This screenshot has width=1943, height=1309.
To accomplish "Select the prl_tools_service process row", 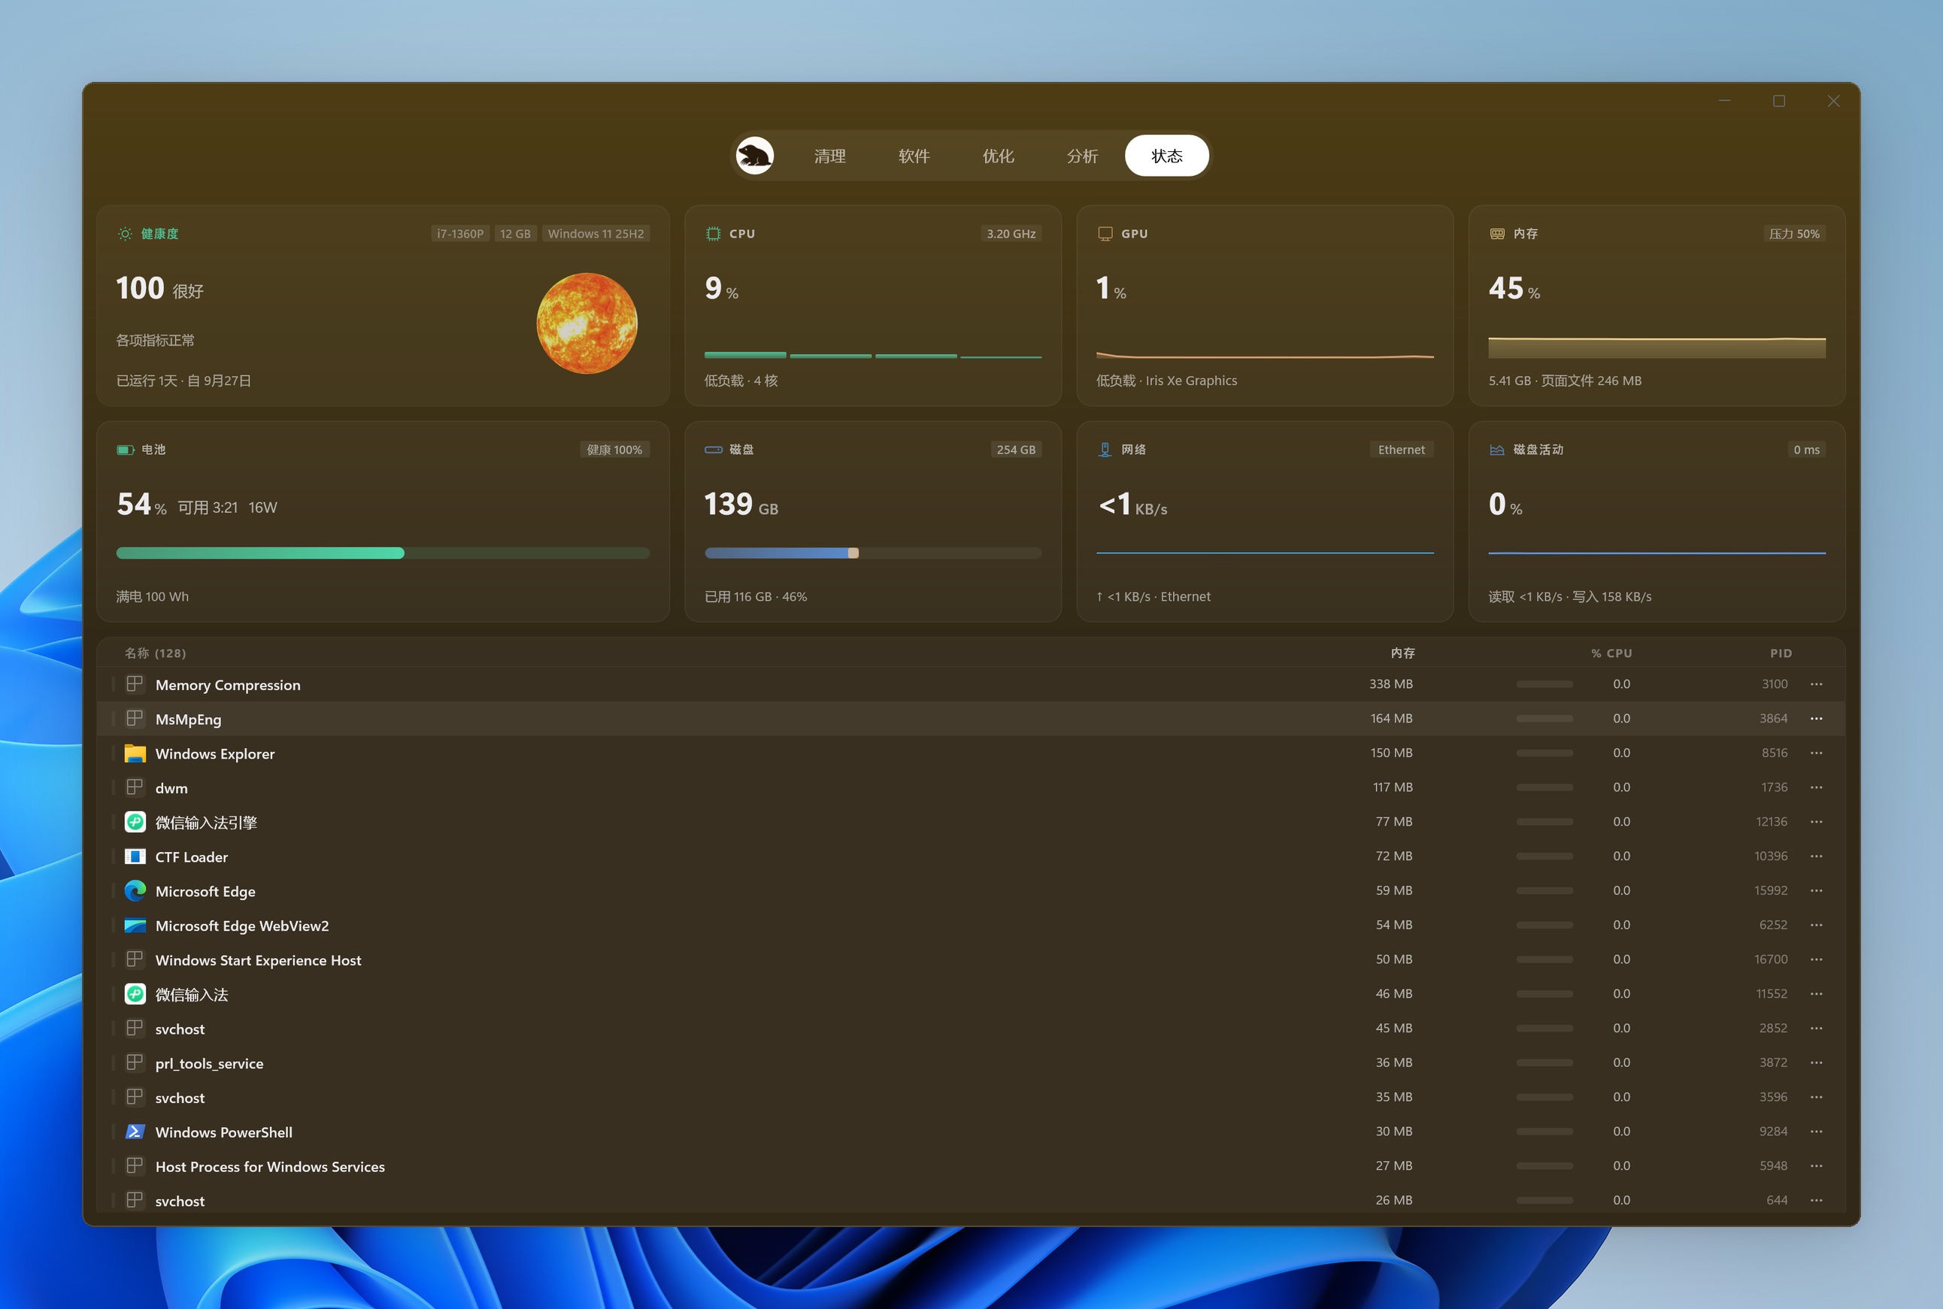I will tap(970, 1062).
